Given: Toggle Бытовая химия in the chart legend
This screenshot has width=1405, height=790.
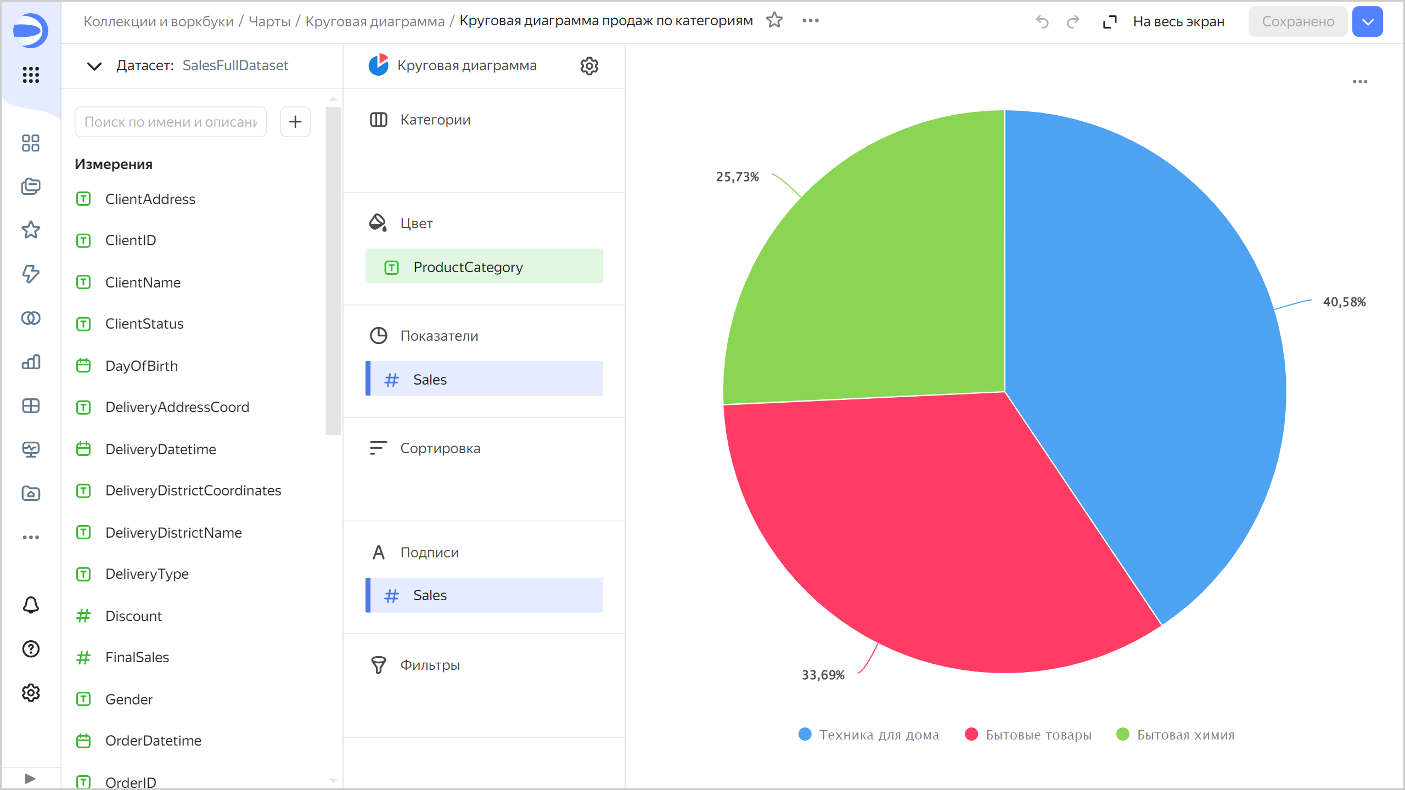Looking at the screenshot, I should tap(1174, 735).
